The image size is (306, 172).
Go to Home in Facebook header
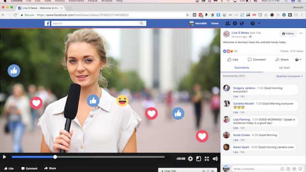[x=215, y=24]
